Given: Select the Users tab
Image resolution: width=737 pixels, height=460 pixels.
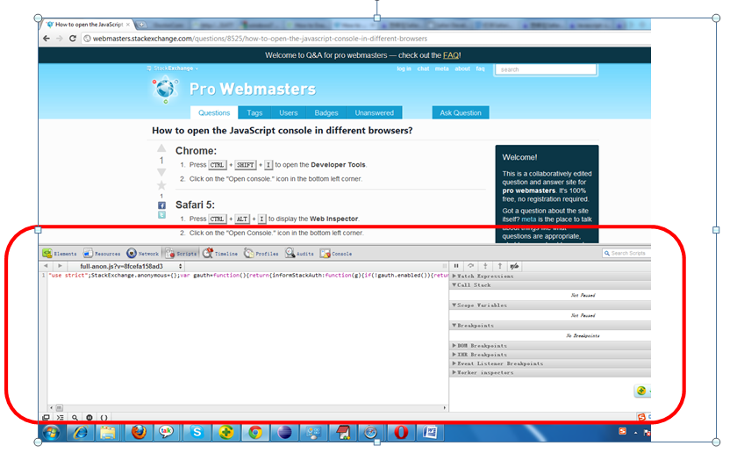Looking at the screenshot, I should tap(289, 113).
